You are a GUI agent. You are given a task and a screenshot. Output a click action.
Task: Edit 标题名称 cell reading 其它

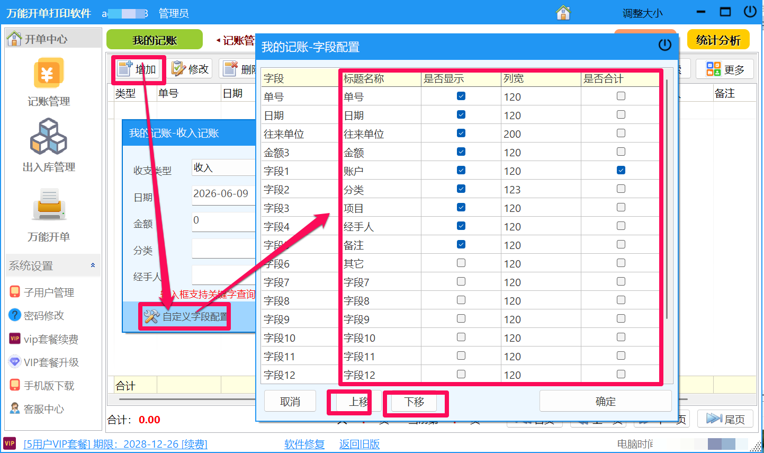pyautogui.click(x=381, y=263)
